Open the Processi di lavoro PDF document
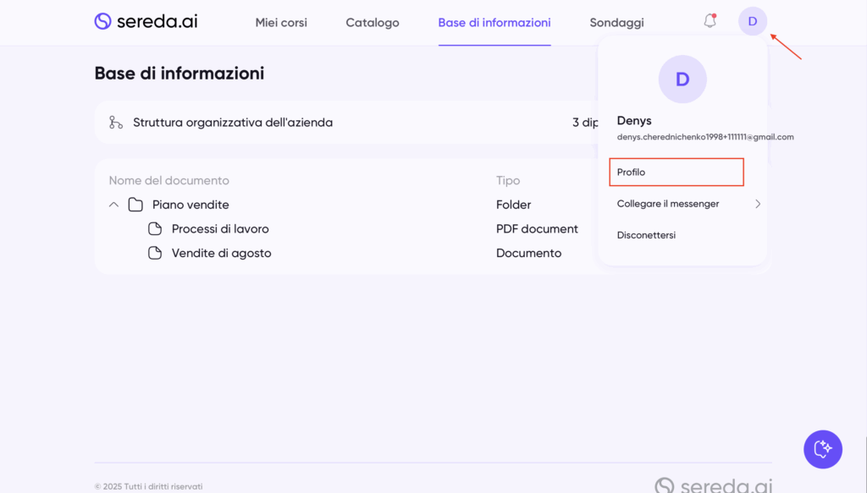This screenshot has width=867, height=493. click(x=220, y=229)
